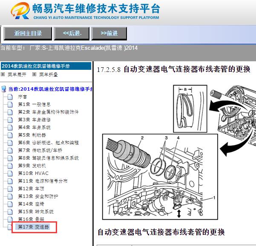Click the page icon beside 序言
The width and height of the screenshot is (256, 246).
10,97
